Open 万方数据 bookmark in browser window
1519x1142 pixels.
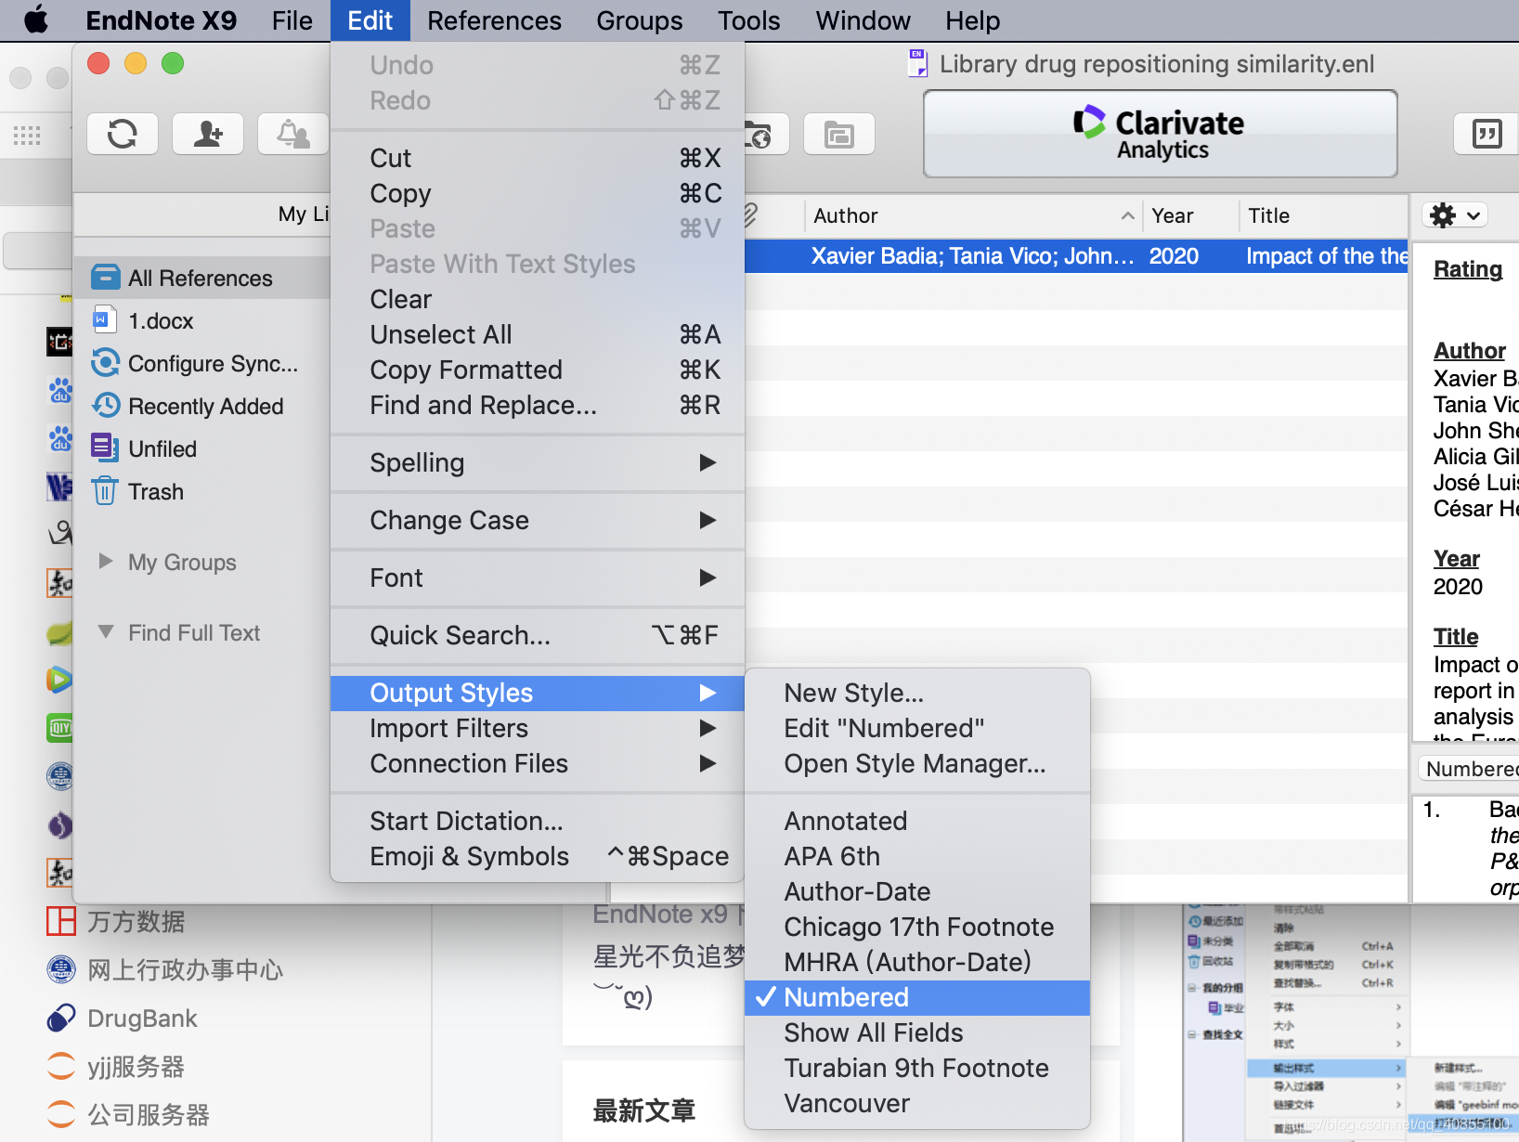click(x=115, y=922)
